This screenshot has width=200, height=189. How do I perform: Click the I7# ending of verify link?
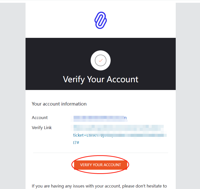[76, 143]
